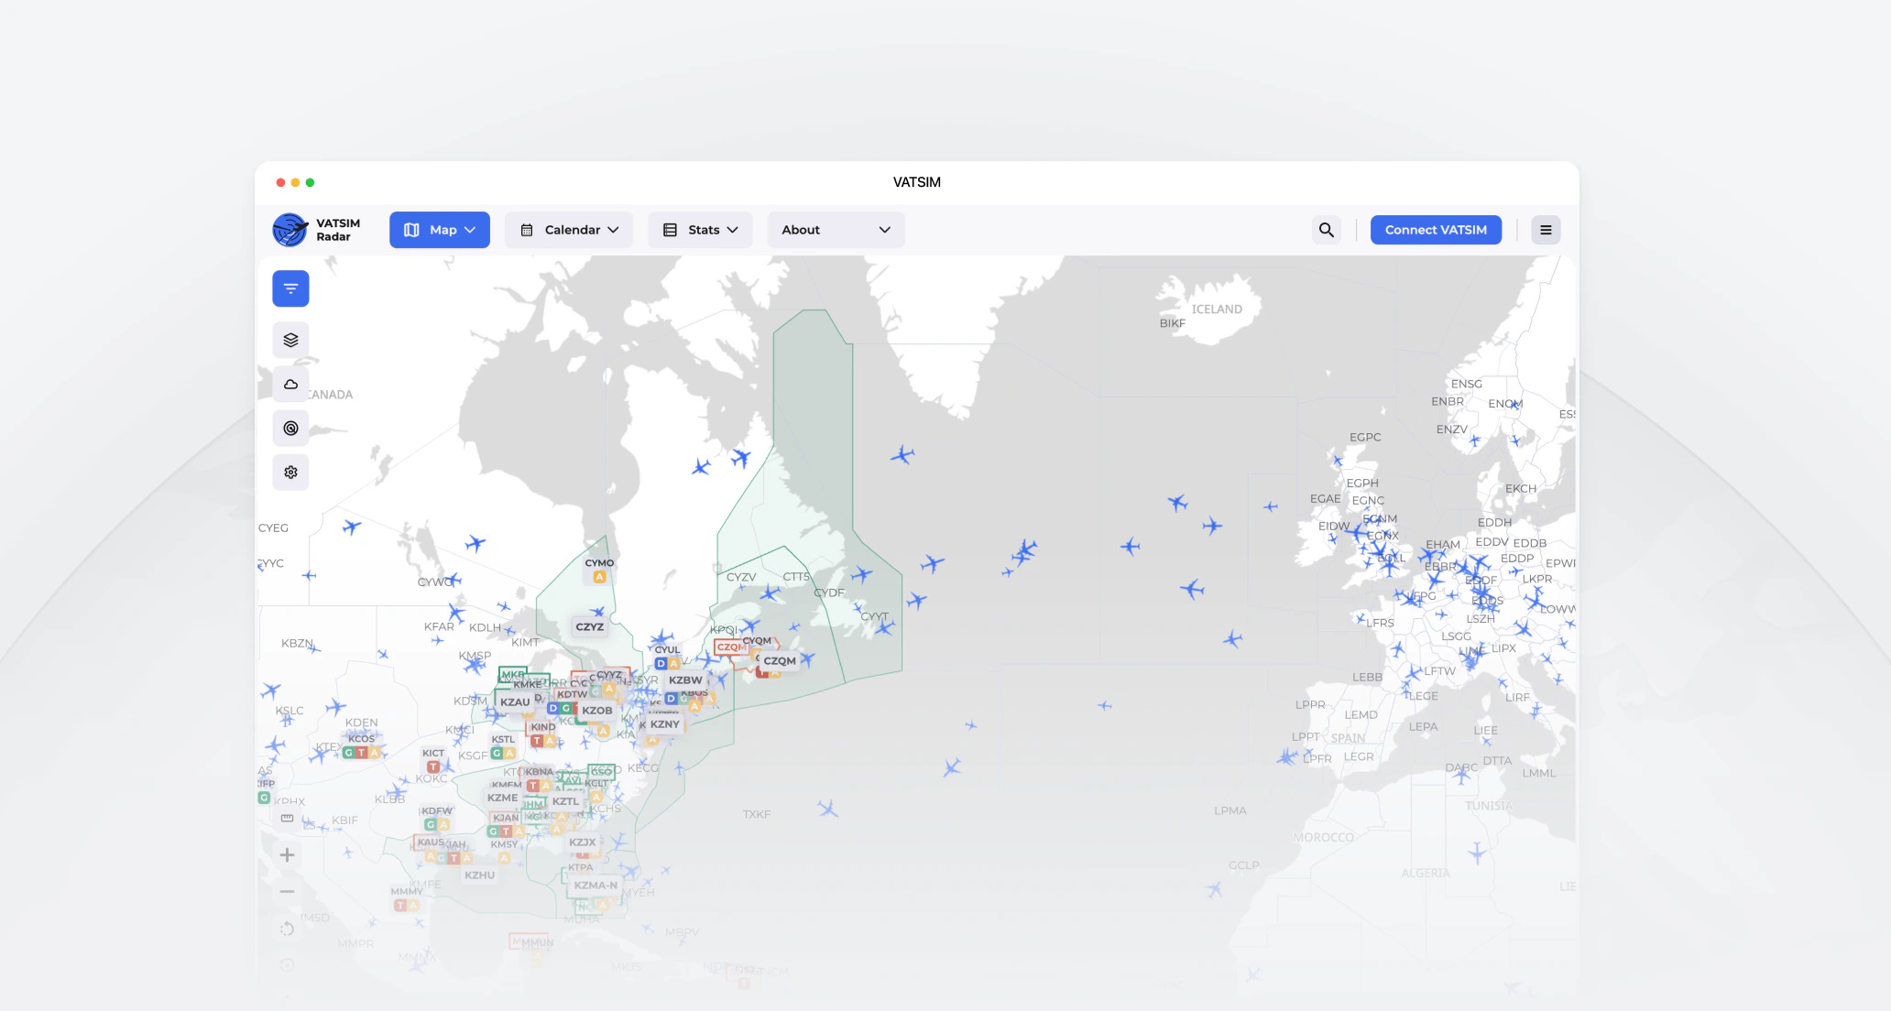Click the CYUL delivery D badge
Screen dimensions: 1891x1011
point(661,663)
